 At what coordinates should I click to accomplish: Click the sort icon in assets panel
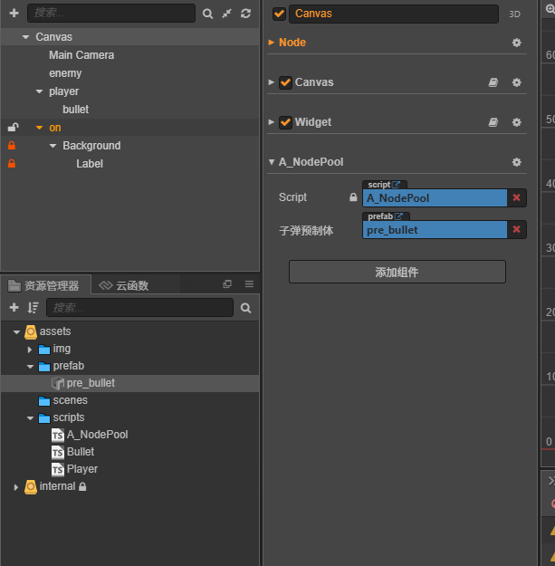pos(33,308)
